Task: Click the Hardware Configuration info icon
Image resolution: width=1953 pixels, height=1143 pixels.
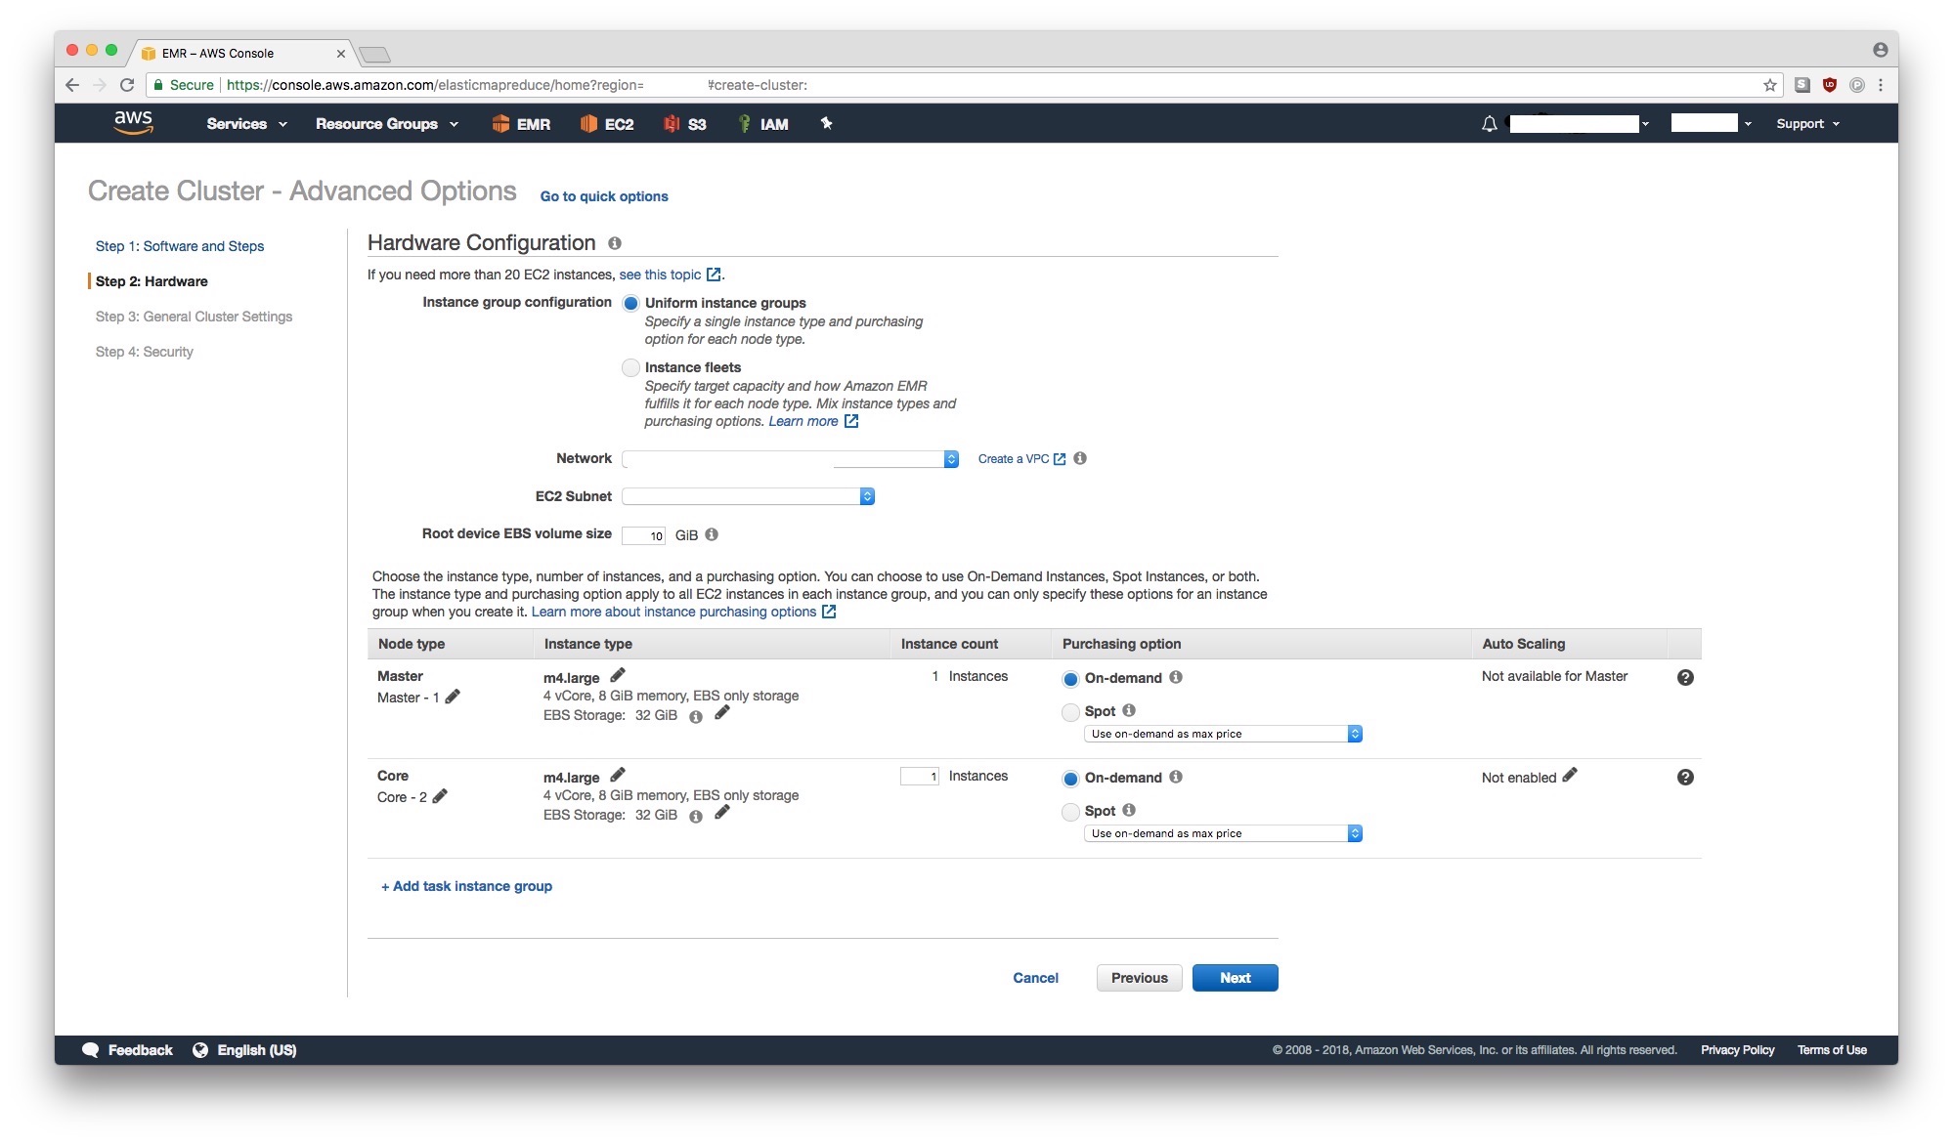Action: point(613,243)
